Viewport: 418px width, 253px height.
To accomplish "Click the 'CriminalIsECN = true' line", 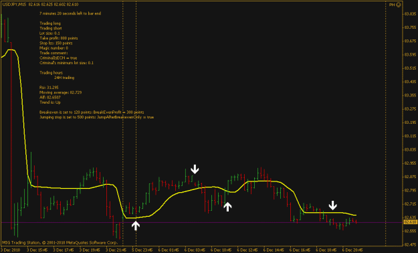I will [x=58, y=58].
